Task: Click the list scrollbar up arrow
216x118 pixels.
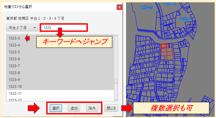Action: coord(116,36)
